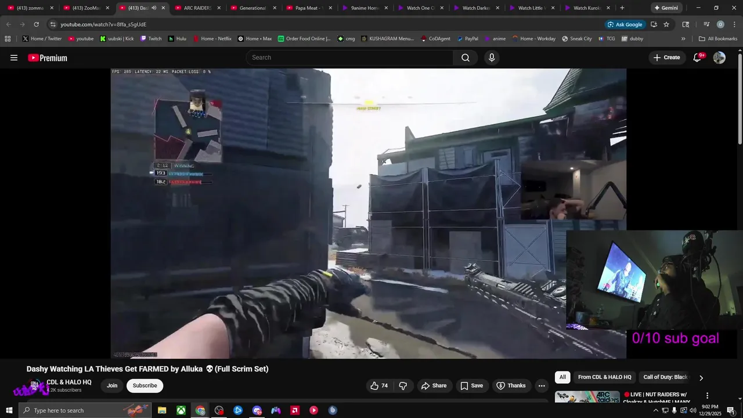
Task: Switch to the Generational tab
Action: pyautogui.click(x=253, y=8)
